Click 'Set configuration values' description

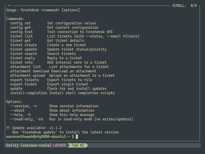coord(72,23)
